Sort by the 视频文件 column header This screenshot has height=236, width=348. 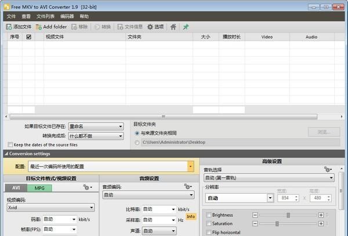click(85, 37)
